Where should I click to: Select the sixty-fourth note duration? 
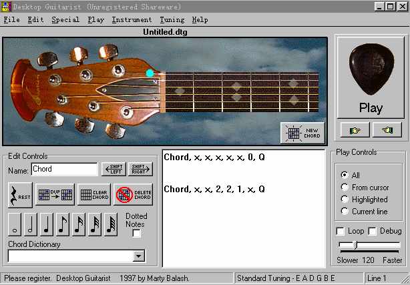111,224
